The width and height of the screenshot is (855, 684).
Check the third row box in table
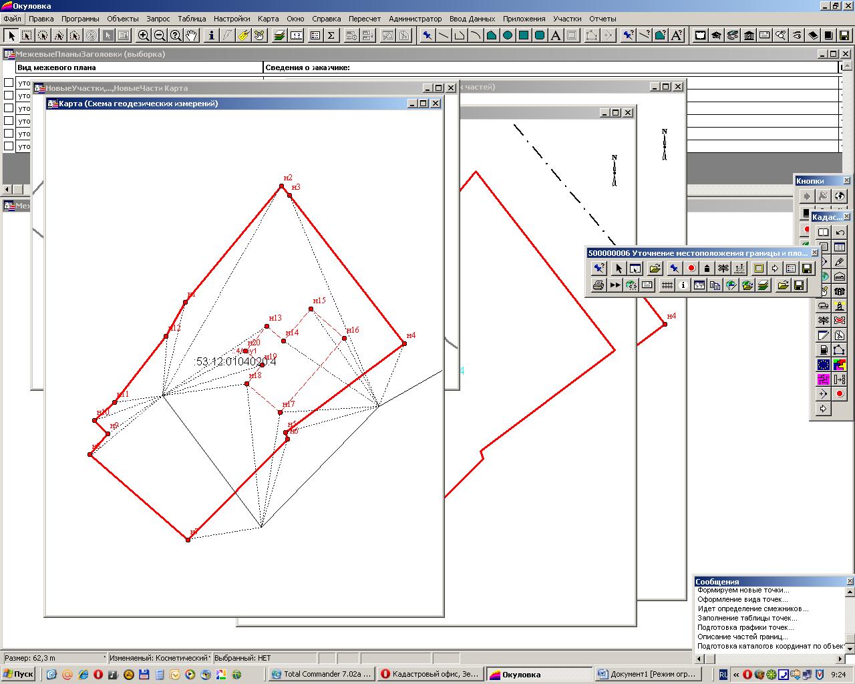point(9,108)
